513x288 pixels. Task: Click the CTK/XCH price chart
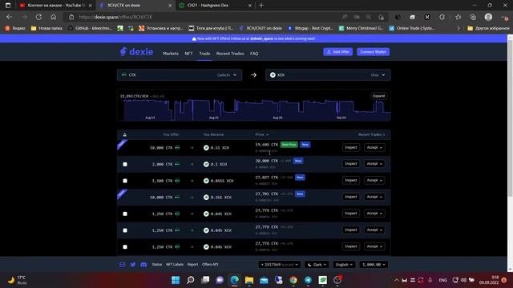pos(253,106)
